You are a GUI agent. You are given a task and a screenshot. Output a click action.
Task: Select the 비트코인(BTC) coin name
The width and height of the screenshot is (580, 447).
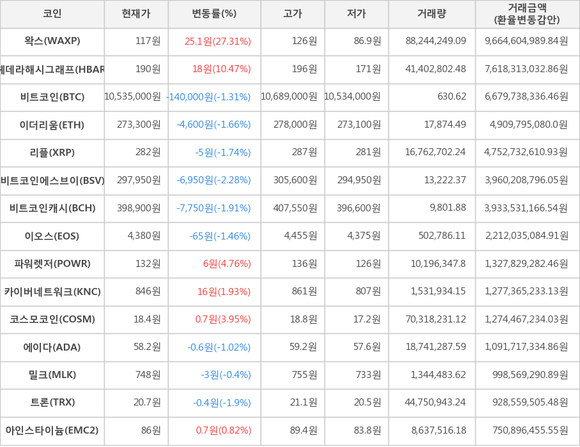tap(52, 97)
